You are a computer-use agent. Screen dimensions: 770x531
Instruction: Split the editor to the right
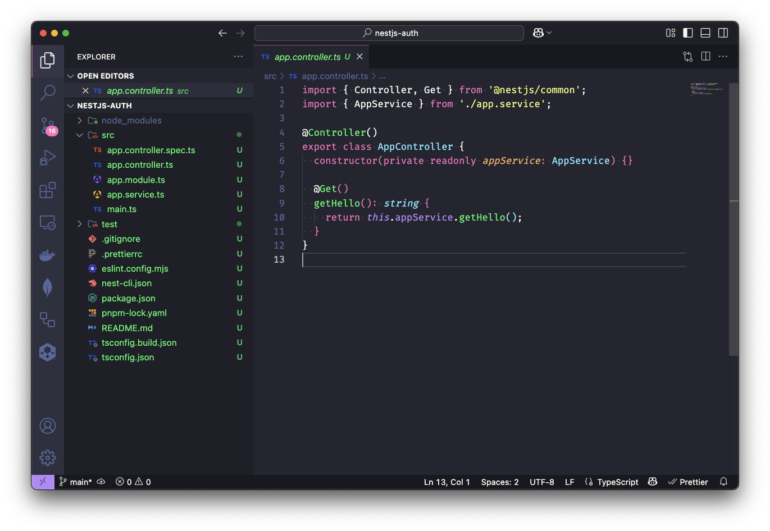pyautogui.click(x=706, y=57)
